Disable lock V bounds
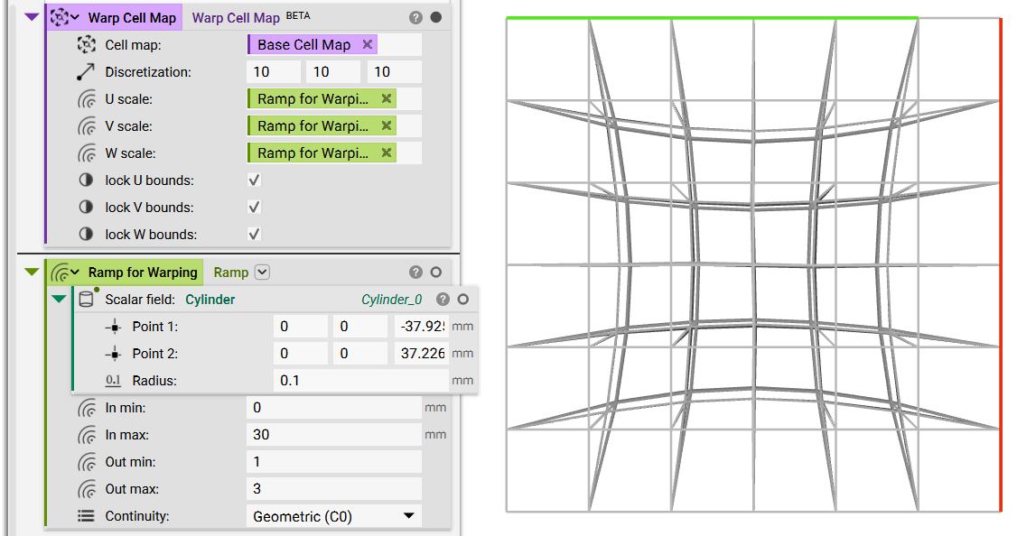 (254, 207)
